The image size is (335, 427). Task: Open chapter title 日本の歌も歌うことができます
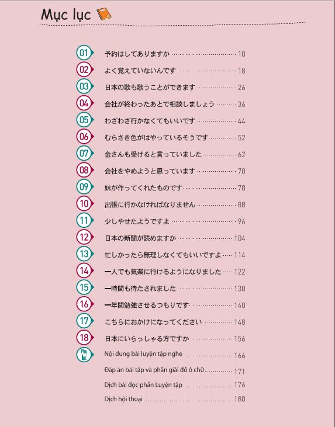tap(150, 87)
